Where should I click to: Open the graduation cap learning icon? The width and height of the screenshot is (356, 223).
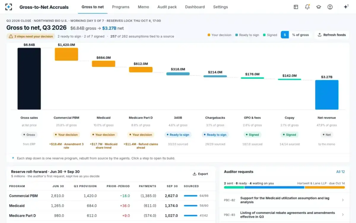point(319,7)
